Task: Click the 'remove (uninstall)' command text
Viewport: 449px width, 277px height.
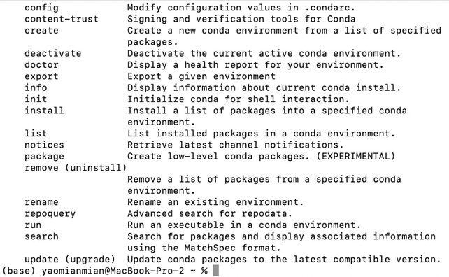Action: pyautogui.click(x=76, y=168)
